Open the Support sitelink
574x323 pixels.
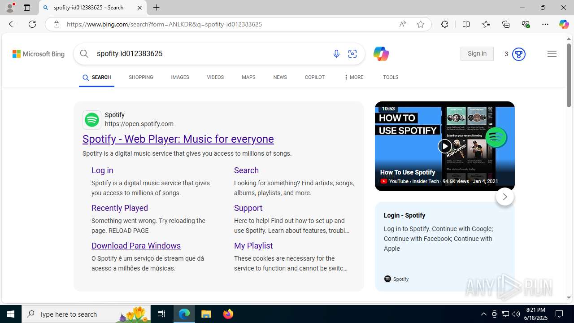[248, 208]
